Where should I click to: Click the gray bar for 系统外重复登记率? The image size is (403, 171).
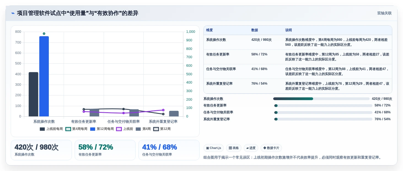[x=174, y=114]
